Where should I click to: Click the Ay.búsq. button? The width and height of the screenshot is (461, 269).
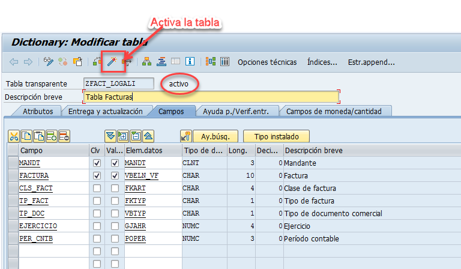pos(215,136)
